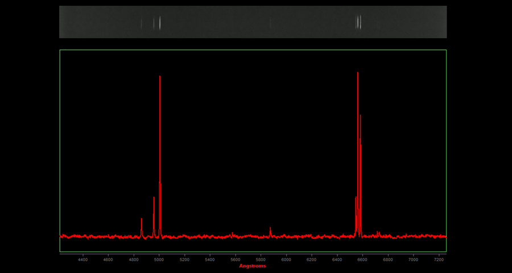Click the Angstroms axis label
The image size is (512, 273).
[252, 266]
